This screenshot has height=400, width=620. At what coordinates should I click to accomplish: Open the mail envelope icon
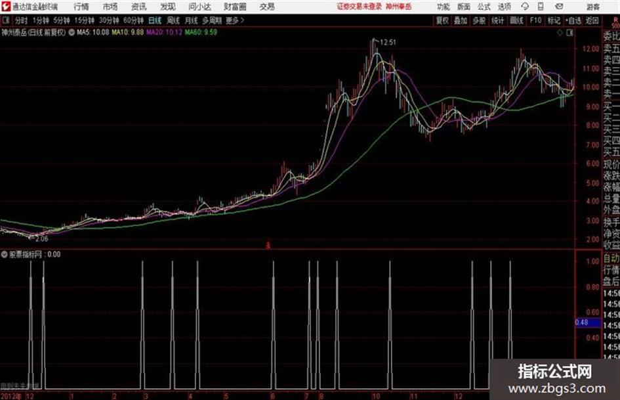pyautogui.click(x=559, y=7)
